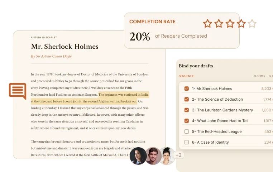This screenshot has width=273, height=172.
Task: Select the draft title 2- The Science of Deduction
Action: (217, 99)
